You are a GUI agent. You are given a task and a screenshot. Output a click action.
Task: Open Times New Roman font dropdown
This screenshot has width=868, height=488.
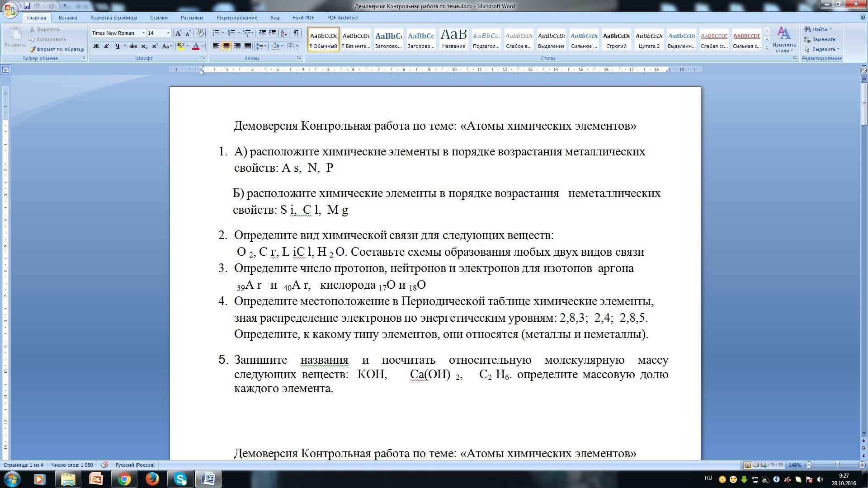tap(143, 33)
